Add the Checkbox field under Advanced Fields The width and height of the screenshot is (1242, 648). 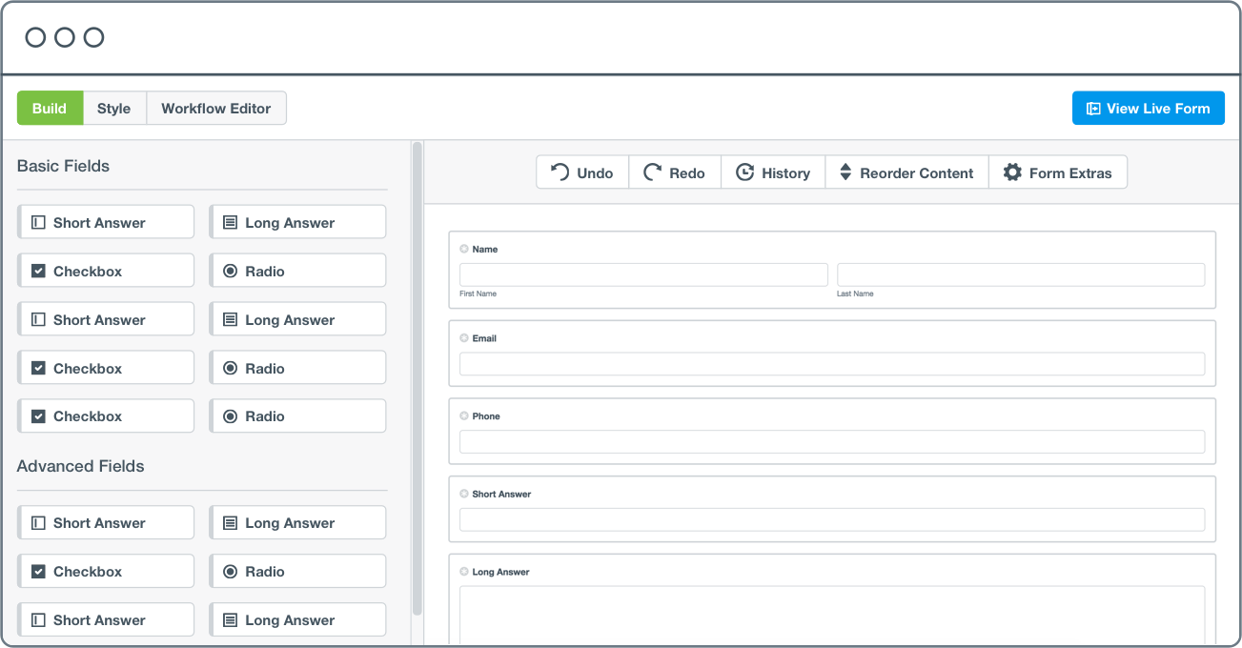pyautogui.click(x=106, y=571)
